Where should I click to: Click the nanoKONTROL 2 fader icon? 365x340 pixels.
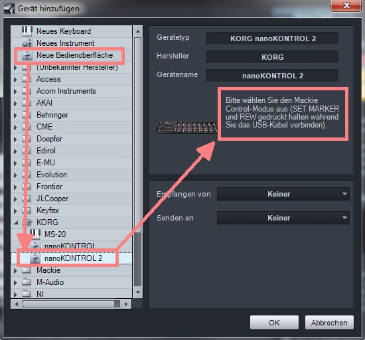click(x=35, y=258)
